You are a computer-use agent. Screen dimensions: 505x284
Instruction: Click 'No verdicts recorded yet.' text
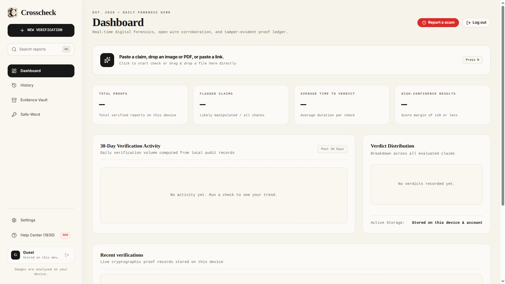[426, 184]
